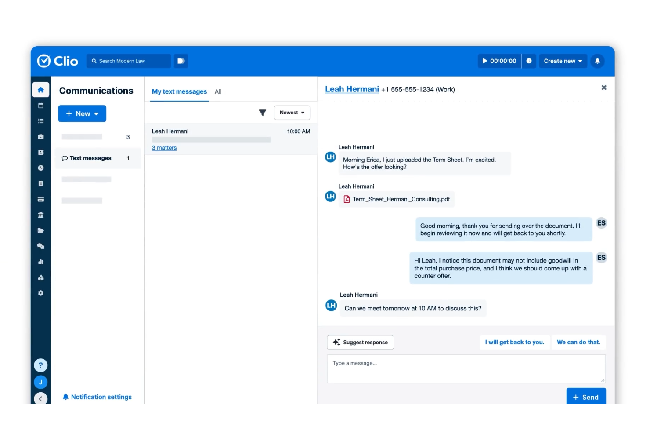Open the Calendar sidebar icon

(40, 105)
